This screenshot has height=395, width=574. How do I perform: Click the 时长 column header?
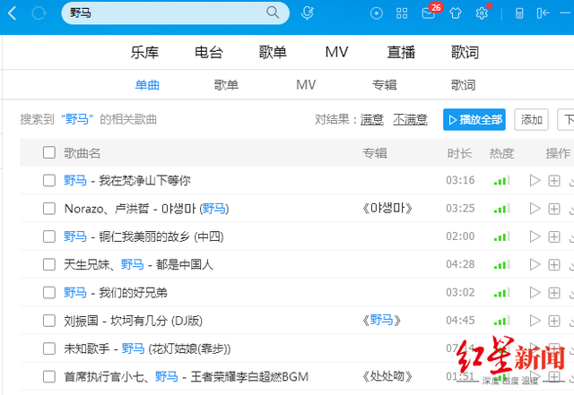459,153
